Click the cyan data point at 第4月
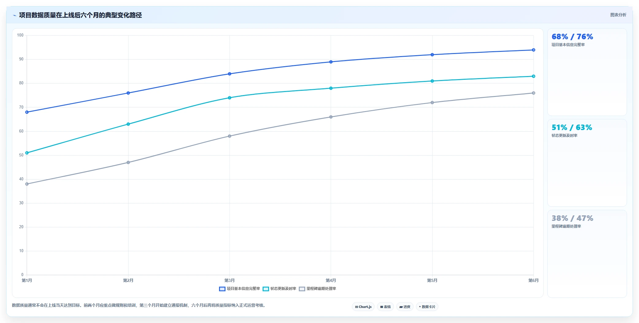 [x=331, y=88]
